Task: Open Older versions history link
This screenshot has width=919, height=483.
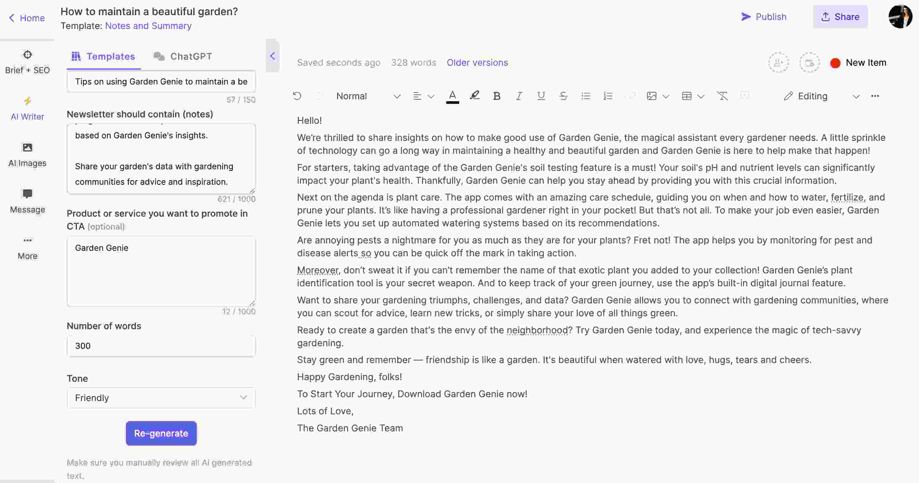Action: pyautogui.click(x=477, y=62)
